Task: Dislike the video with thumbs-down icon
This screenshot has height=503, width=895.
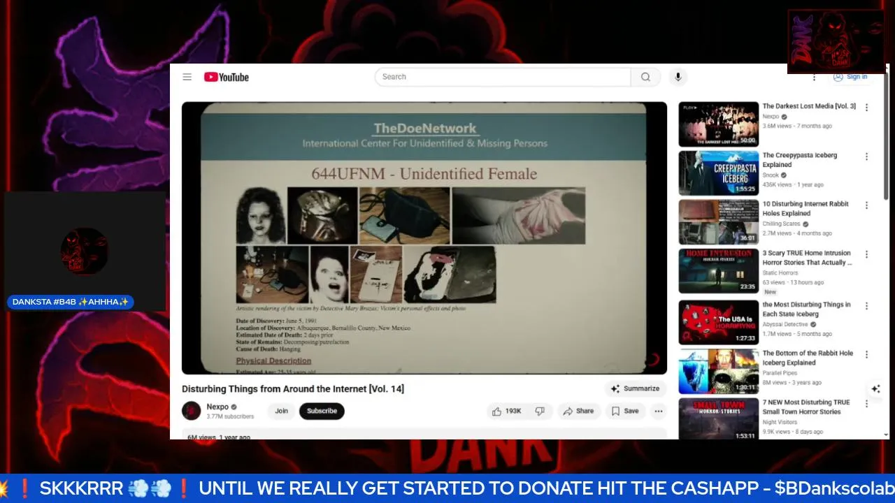Action: pos(540,411)
